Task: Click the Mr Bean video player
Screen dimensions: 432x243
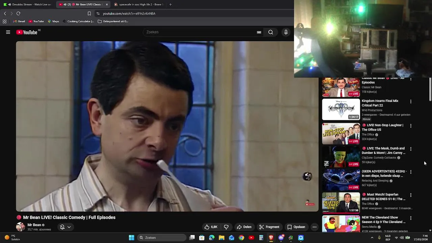Action: pyautogui.click(x=167, y=126)
